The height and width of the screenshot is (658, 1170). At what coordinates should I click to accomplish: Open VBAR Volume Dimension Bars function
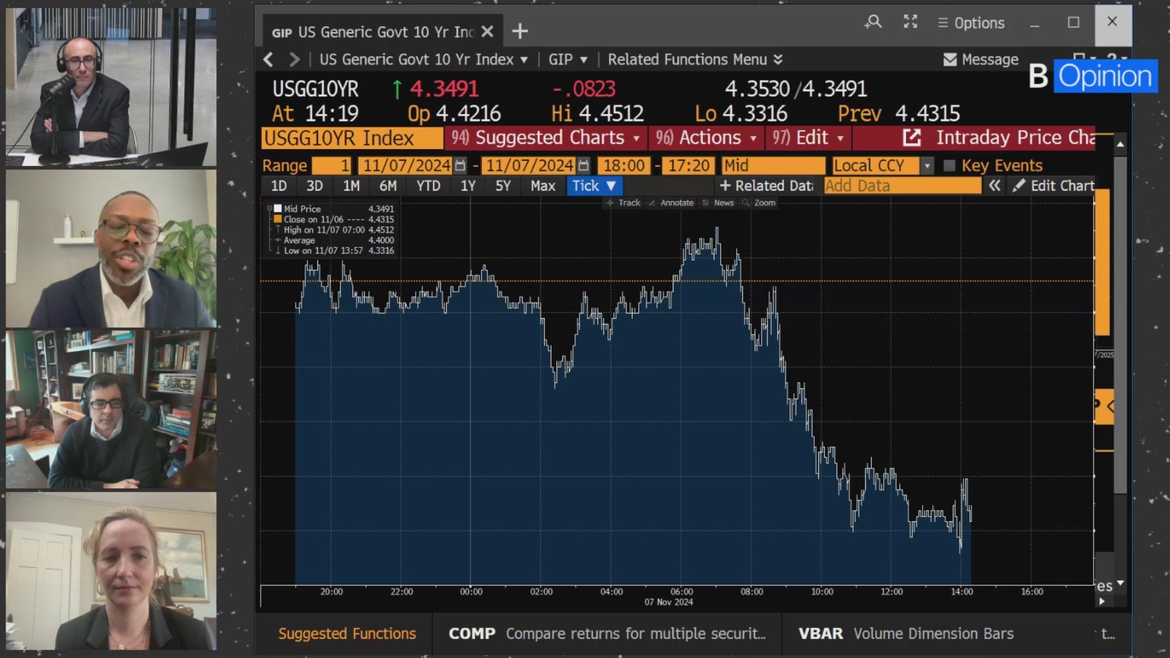[x=906, y=634]
